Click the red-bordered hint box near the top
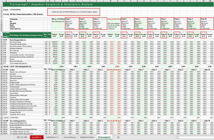 tap(74, 12)
